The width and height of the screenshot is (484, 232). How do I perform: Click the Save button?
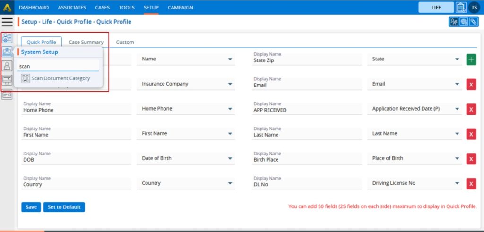pos(31,207)
